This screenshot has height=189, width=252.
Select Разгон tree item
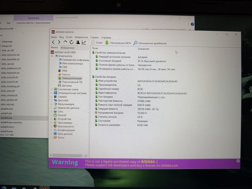tap(65, 75)
